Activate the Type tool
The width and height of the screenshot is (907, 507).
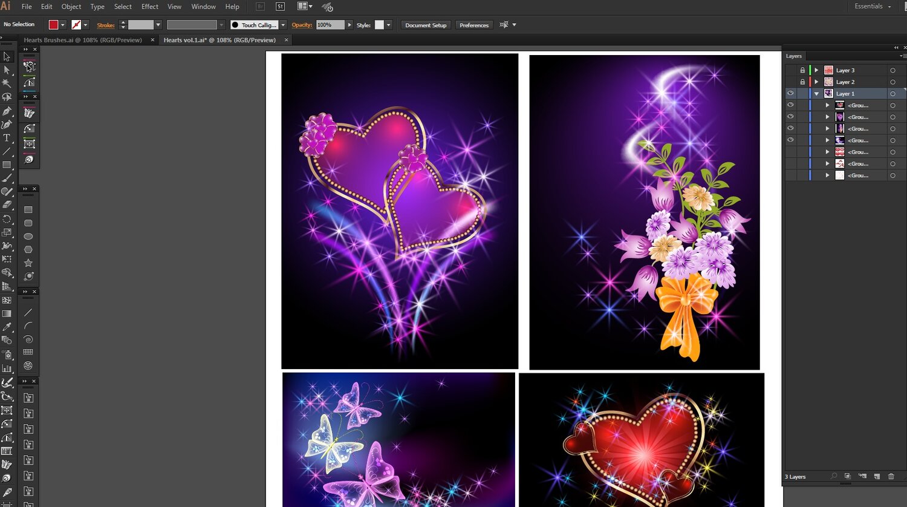(x=7, y=138)
